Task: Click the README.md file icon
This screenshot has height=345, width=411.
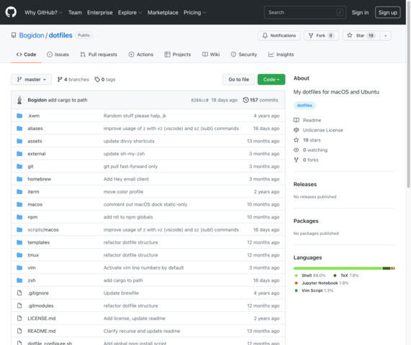Action: click(19, 331)
